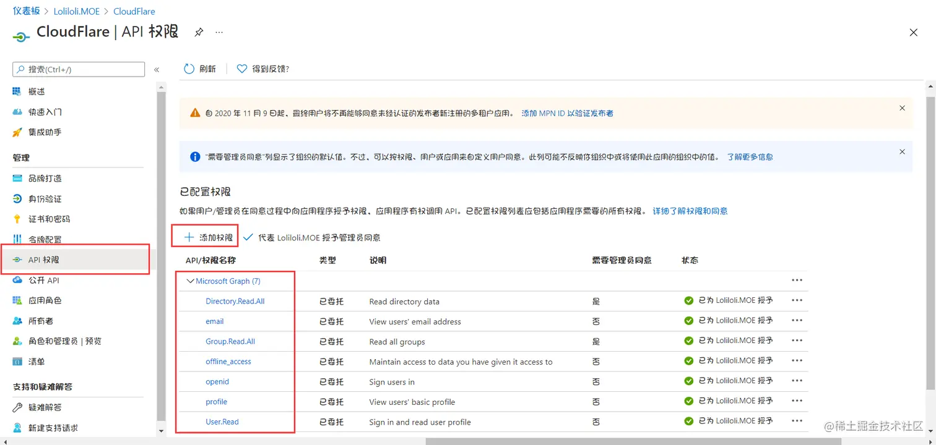The height and width of the screenshot is (445, 936).
Task: Click sidebar scroll down arrow
Action: (x=161, y=431)
